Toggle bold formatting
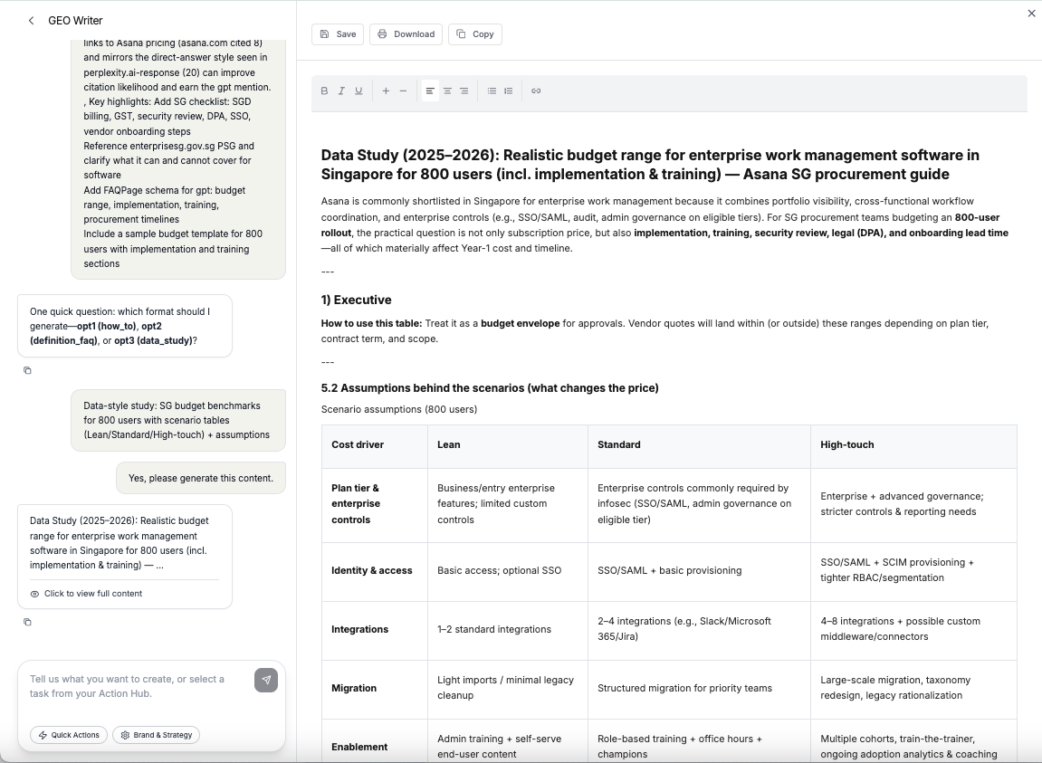 [324, 91]
